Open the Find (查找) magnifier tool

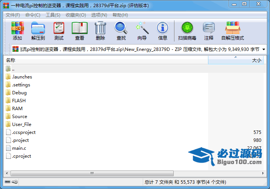point(121,28)
